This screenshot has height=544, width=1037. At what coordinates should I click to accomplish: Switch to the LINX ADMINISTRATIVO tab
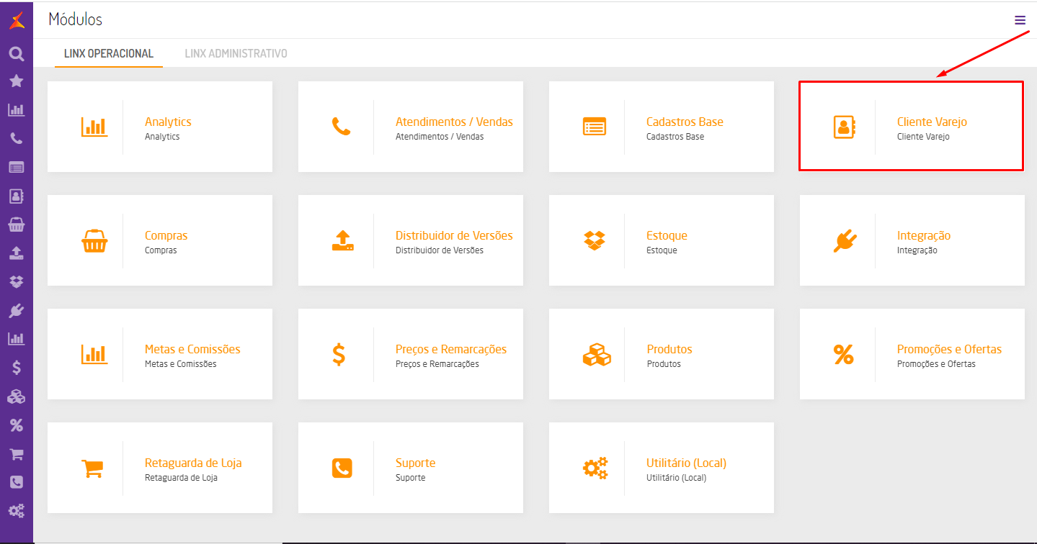[x=236, y=53]
